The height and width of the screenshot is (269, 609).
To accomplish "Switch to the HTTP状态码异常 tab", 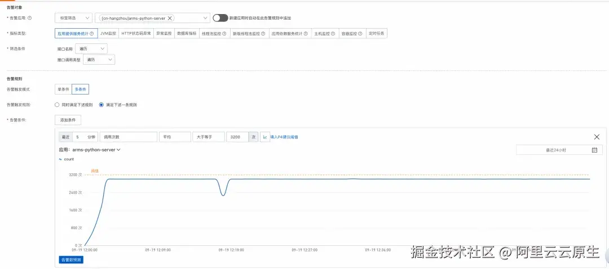I will [x=136, y=34].
